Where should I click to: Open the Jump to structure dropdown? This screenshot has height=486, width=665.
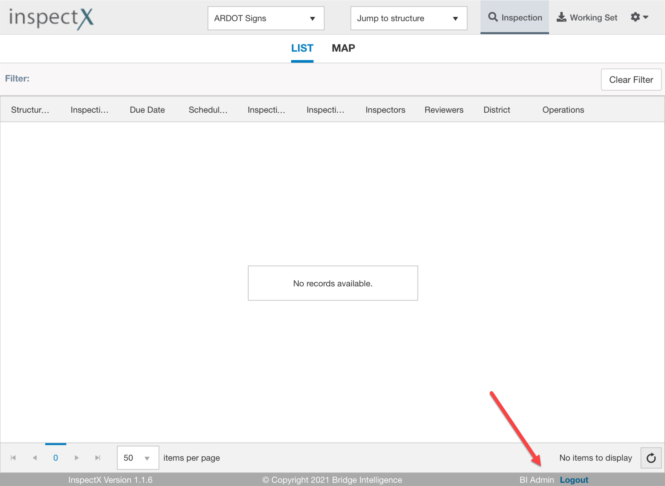tap(409, 18)
